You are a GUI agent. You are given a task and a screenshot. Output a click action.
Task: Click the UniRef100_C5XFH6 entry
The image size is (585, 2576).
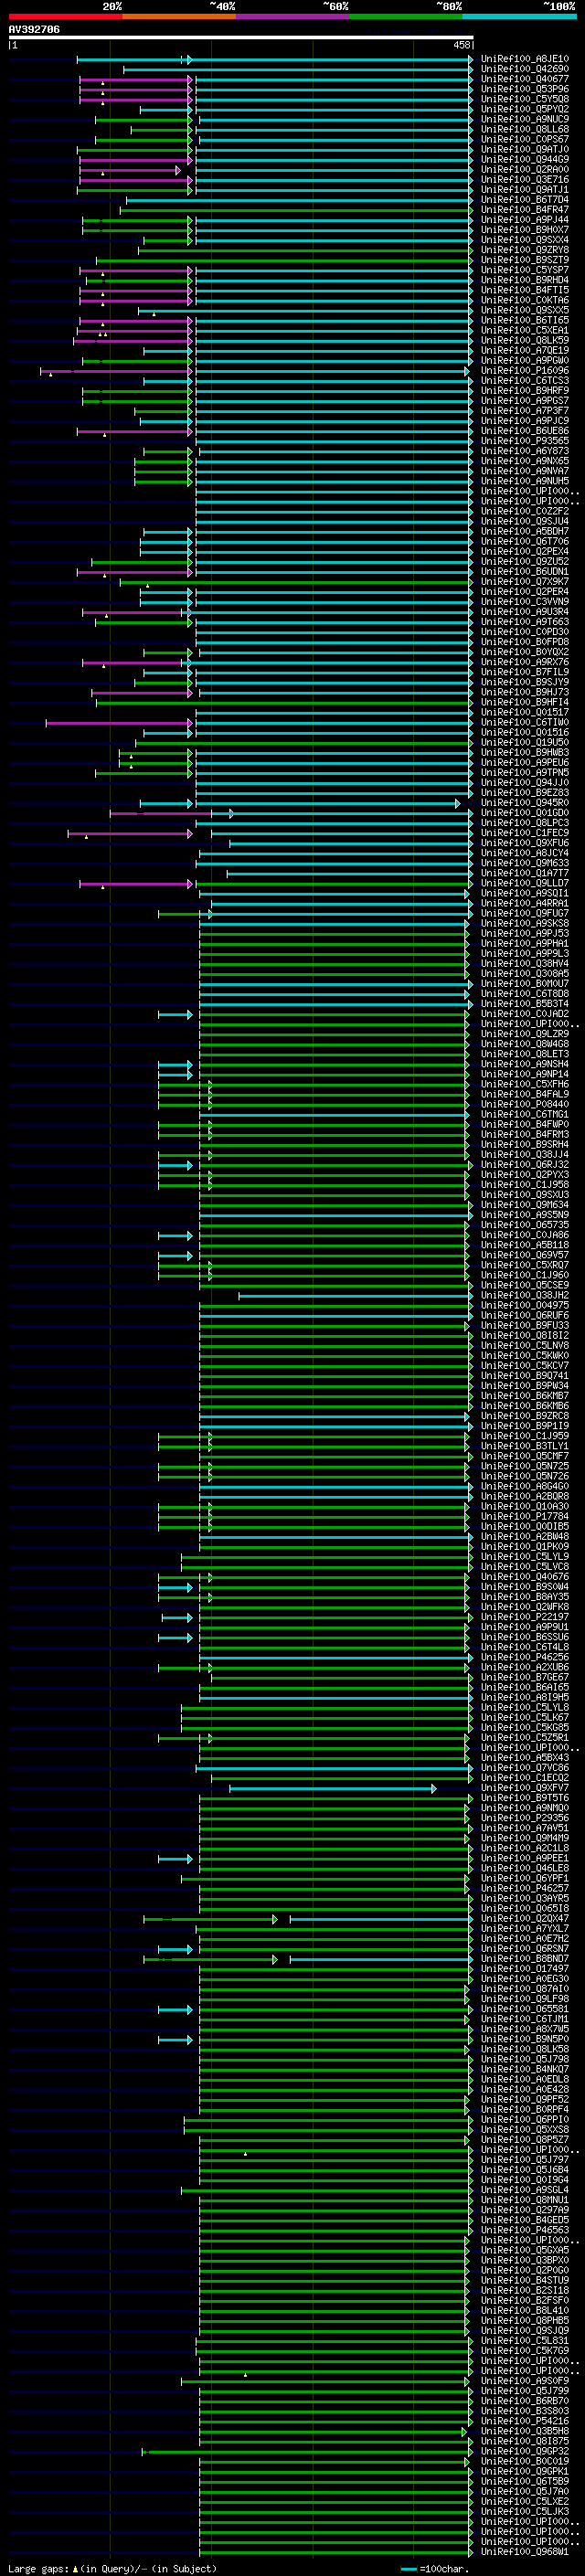(x=524, y=1084)
